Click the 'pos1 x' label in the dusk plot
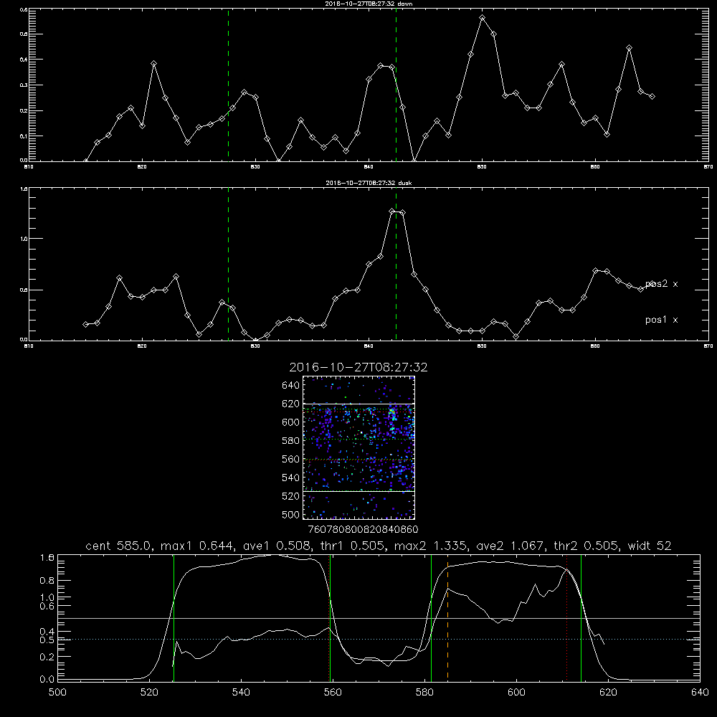Image resolution: width=717 pixels, height=717 pixels. (x=661, y=320)
